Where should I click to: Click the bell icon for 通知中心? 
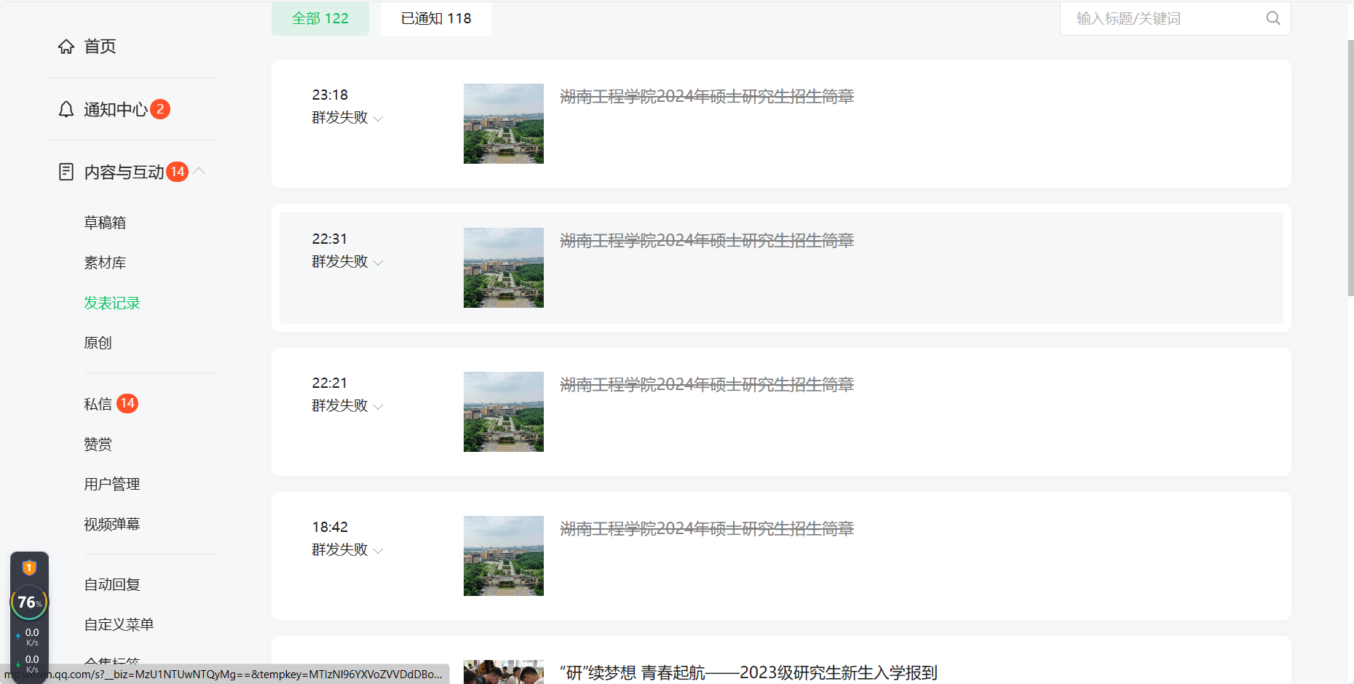[66, 109]
